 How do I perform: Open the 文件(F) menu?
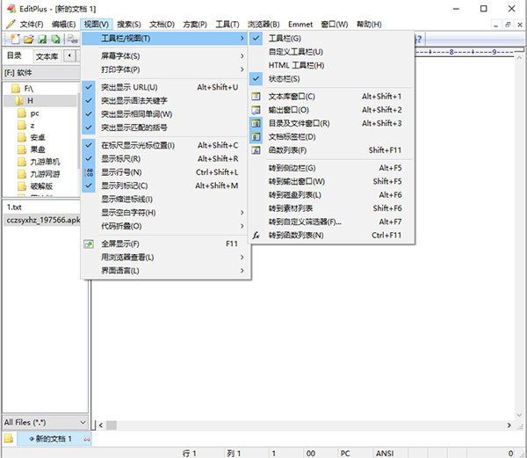coord(32,25)
